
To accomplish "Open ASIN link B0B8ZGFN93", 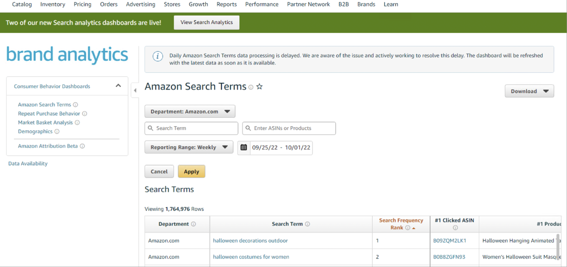I will (449, 257).
